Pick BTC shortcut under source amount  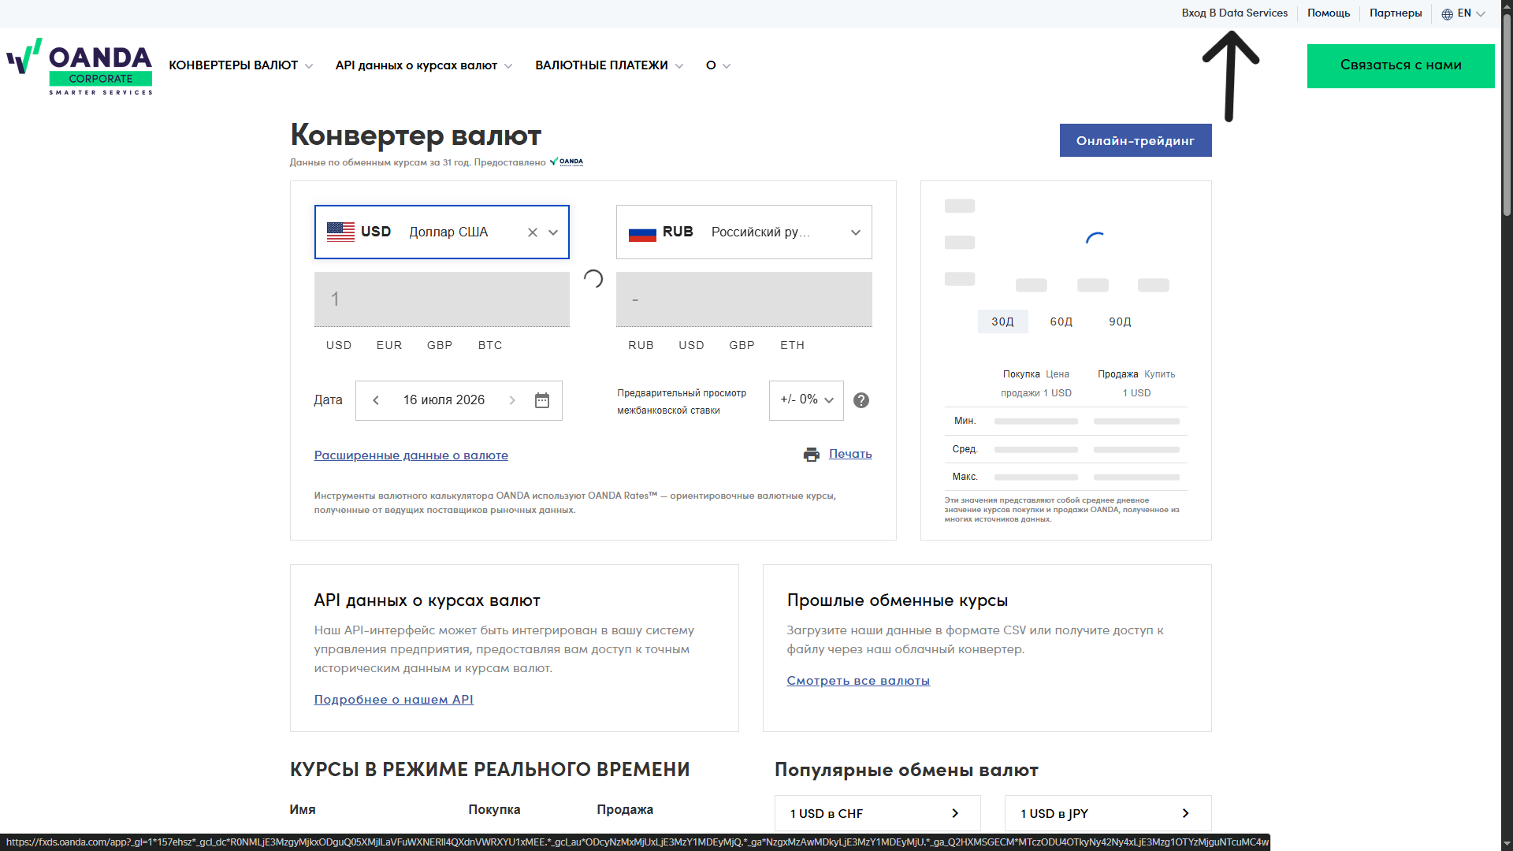(490, 345)
